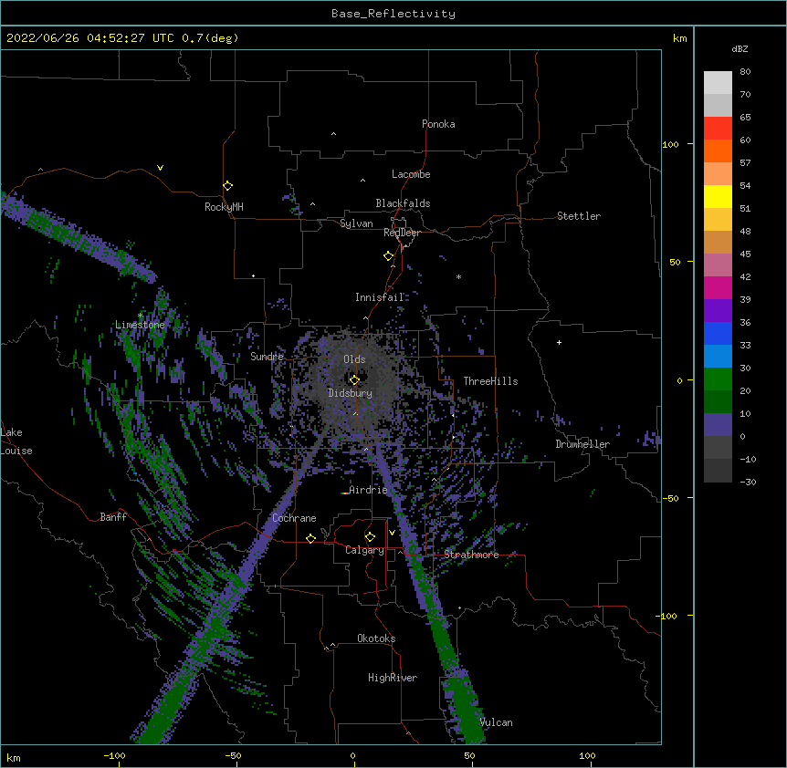Click the HighRiver city label

click(393, 678)
